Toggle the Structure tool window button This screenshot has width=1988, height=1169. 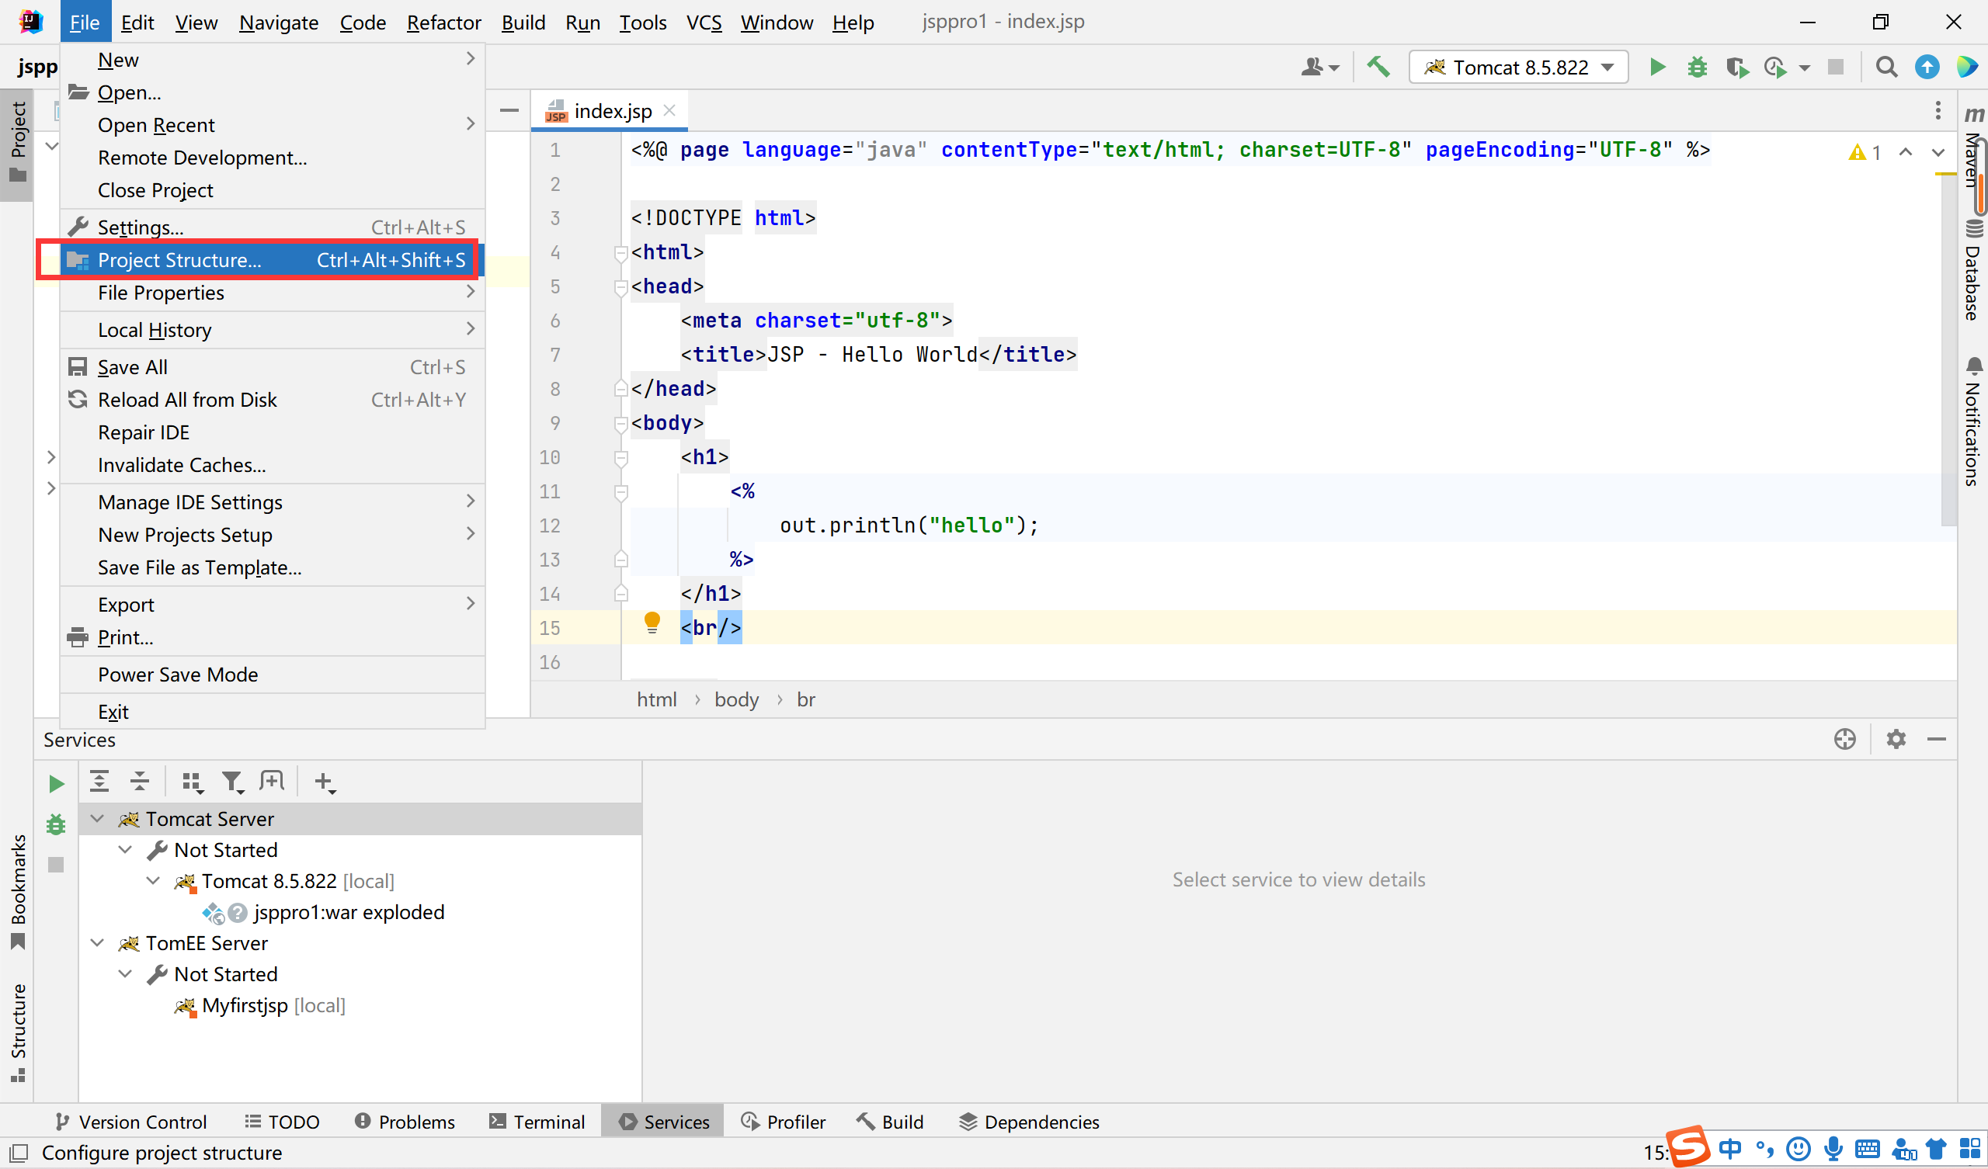17,1032
